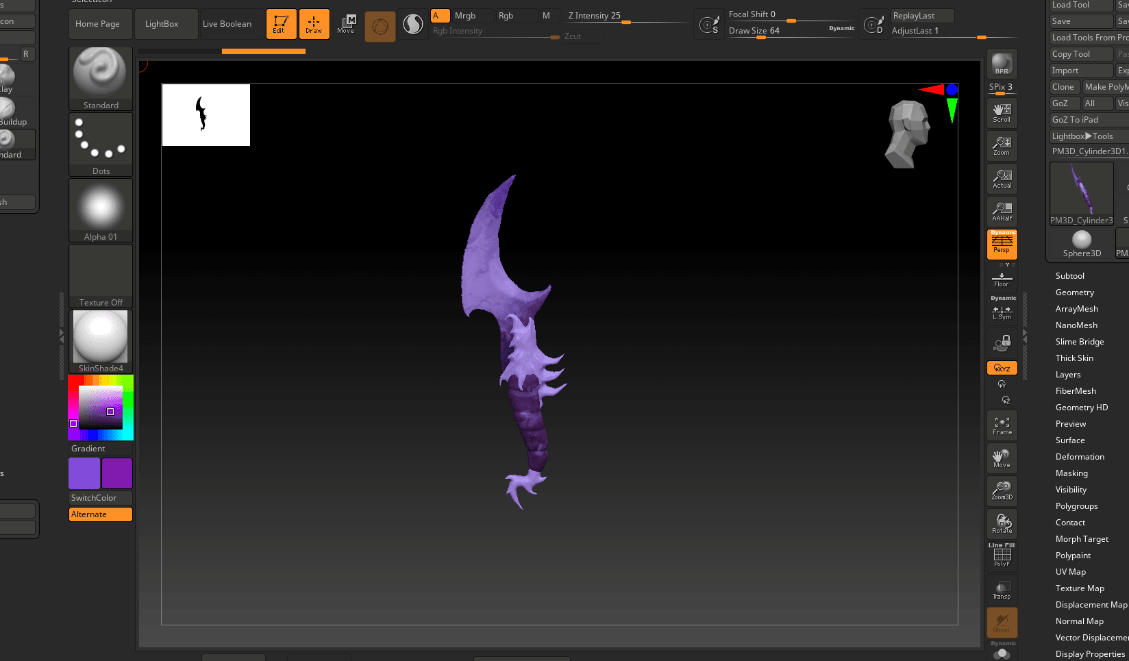The width and height of the screenshot is (1129, 661).
Task: Open the LightBox tab
Action: (x=166, y=24)
